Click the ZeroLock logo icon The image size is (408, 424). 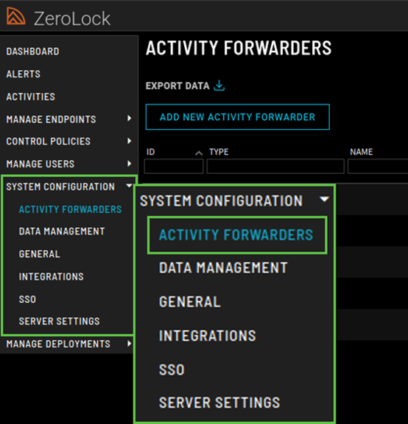tap(15, 16)
